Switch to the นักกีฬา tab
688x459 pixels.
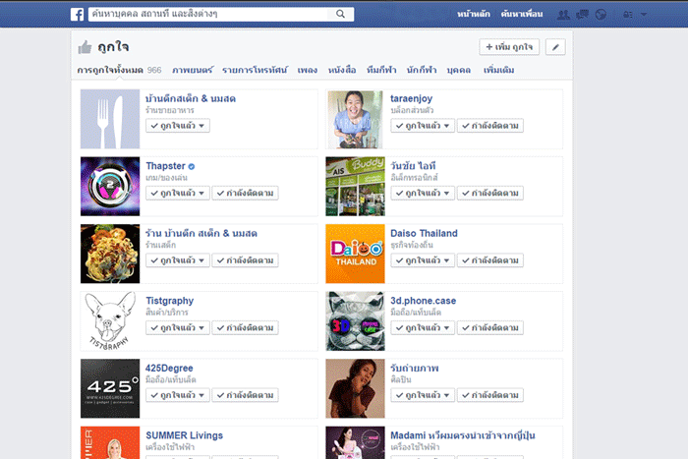(422, 70)
